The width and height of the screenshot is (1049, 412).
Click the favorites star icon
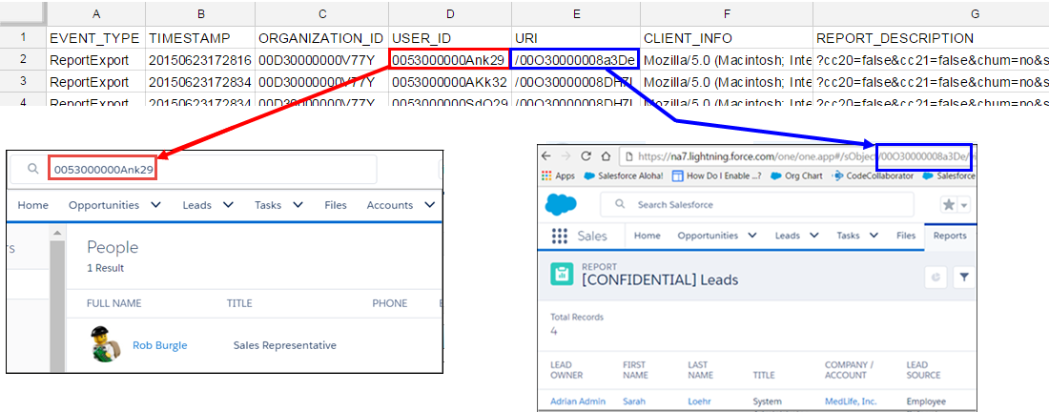point(948,205)
